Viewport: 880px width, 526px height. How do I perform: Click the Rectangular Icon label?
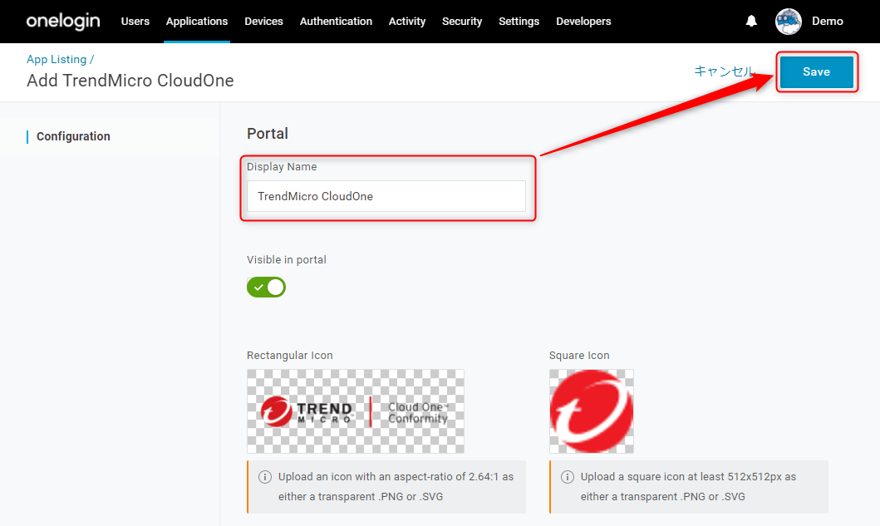tap(289, 356)
